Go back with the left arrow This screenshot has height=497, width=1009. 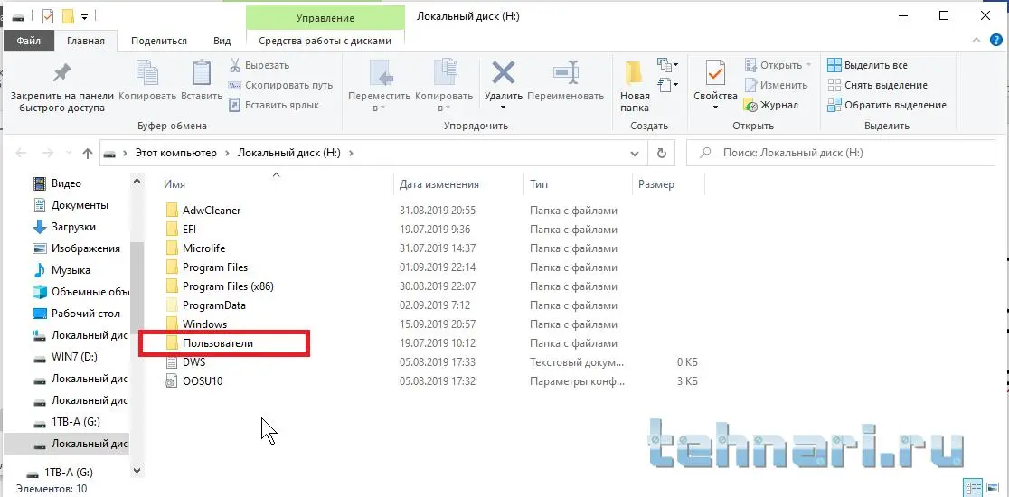21,153
